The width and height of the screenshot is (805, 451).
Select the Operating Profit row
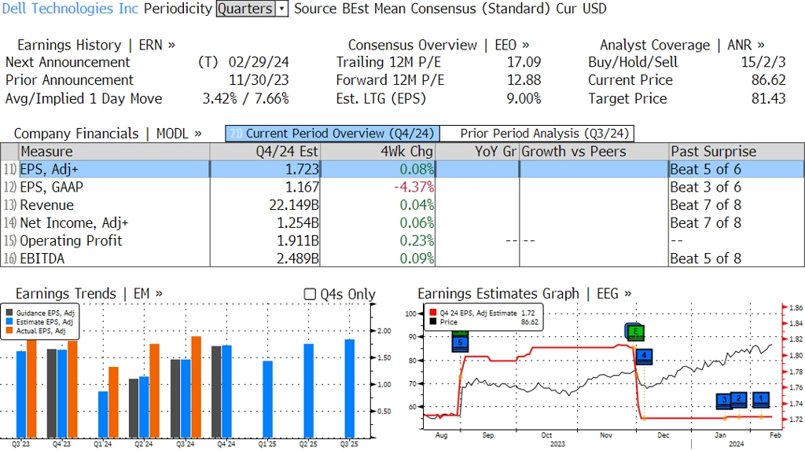(x=402, y=240)
